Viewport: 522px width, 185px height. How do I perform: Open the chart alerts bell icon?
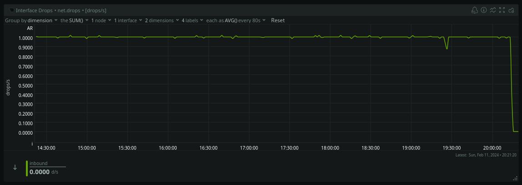pyautogui.click(x=474, y=10)
